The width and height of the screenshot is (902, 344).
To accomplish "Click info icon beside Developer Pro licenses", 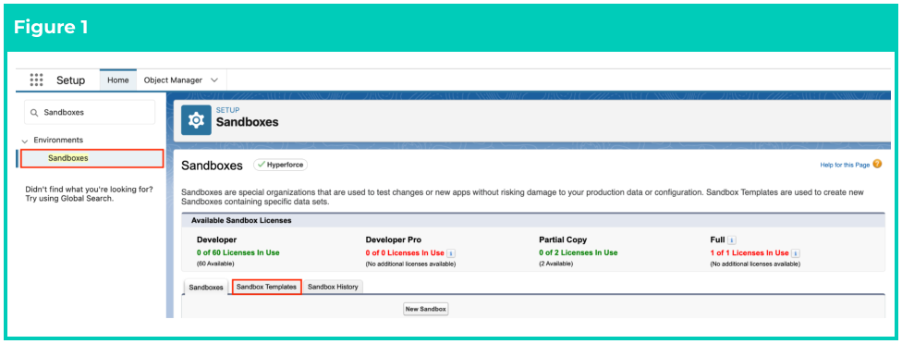I will [451, 253].
